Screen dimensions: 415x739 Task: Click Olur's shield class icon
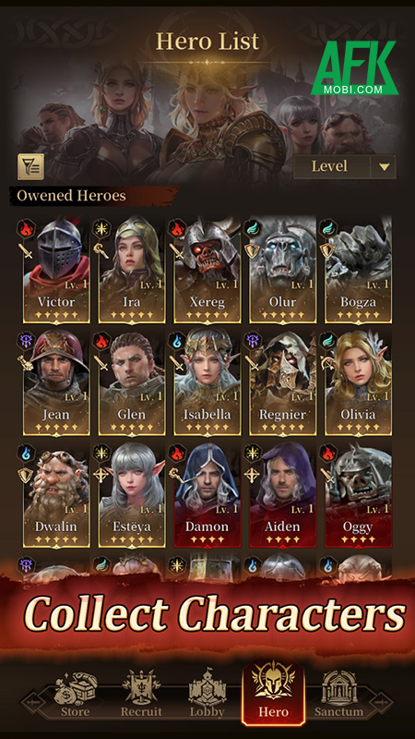[252, 250]
